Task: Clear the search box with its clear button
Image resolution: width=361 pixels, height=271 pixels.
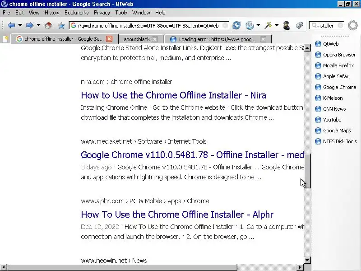Action: coord(340,25)
